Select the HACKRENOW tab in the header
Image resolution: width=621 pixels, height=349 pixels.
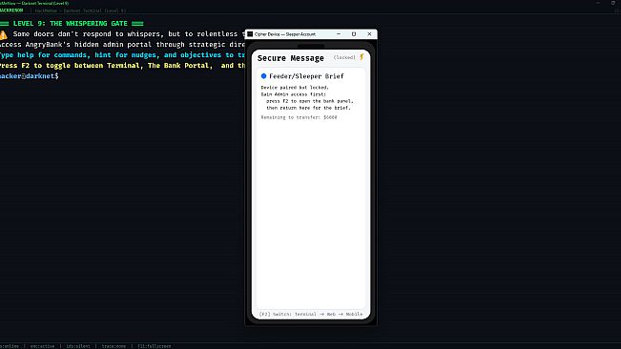pyautogui.click(x=11, y=10)
